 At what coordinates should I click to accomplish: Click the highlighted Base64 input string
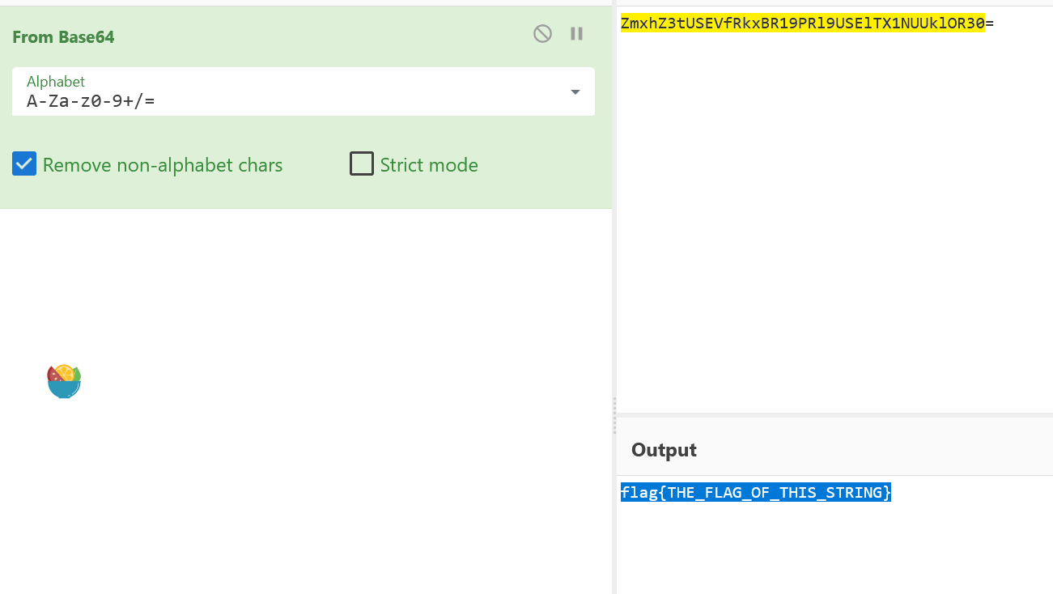(x=802, y=23)
